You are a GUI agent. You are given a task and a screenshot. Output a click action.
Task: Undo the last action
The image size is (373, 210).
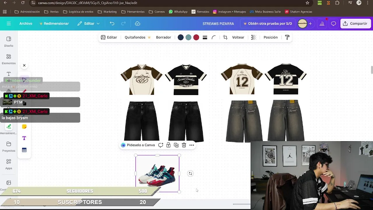(x=112, y=24)
